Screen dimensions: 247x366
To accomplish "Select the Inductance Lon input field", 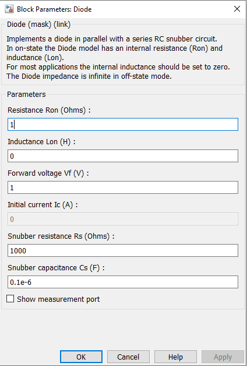I will pyautogui.click(x=123, y=156).
